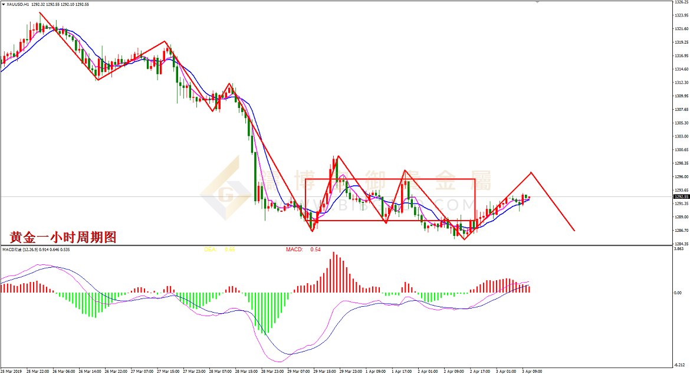Click price axis label 1316.95

(681, 56)
